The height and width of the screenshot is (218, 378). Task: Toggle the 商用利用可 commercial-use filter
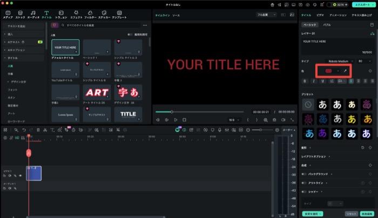coord(130,35)
